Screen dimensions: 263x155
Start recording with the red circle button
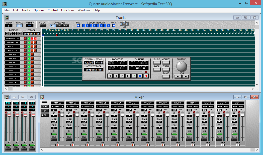coord(146,76)
